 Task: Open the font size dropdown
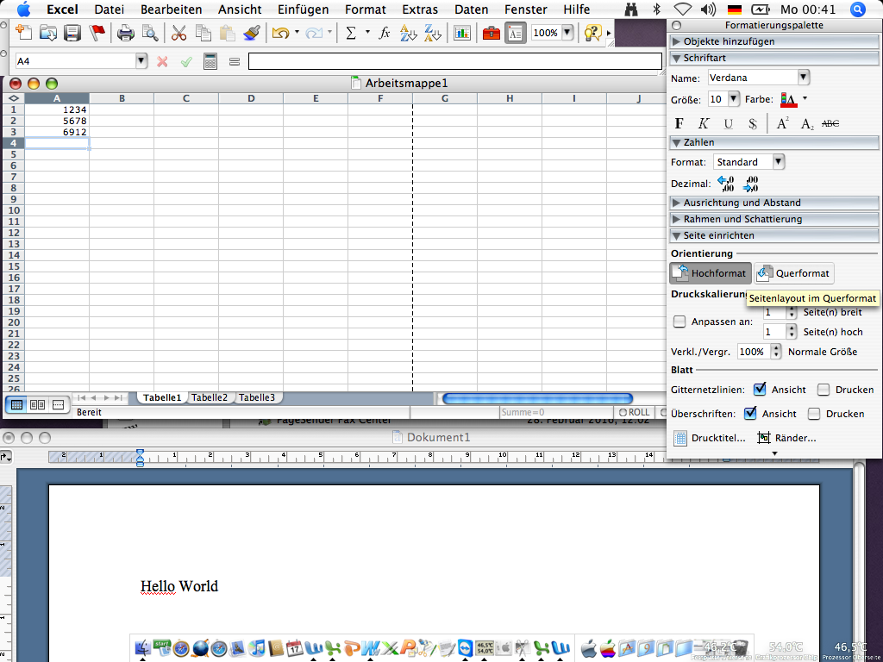click(733, 99)
